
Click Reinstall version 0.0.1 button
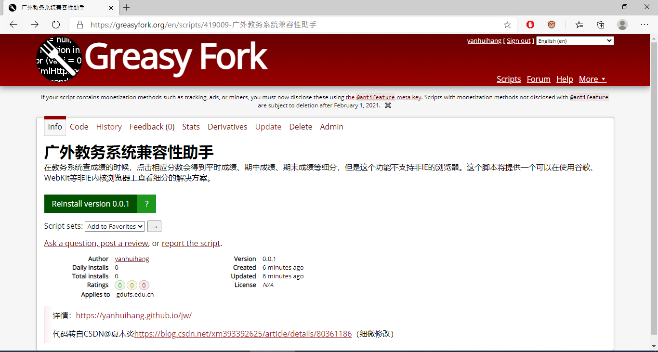point(91,204)
